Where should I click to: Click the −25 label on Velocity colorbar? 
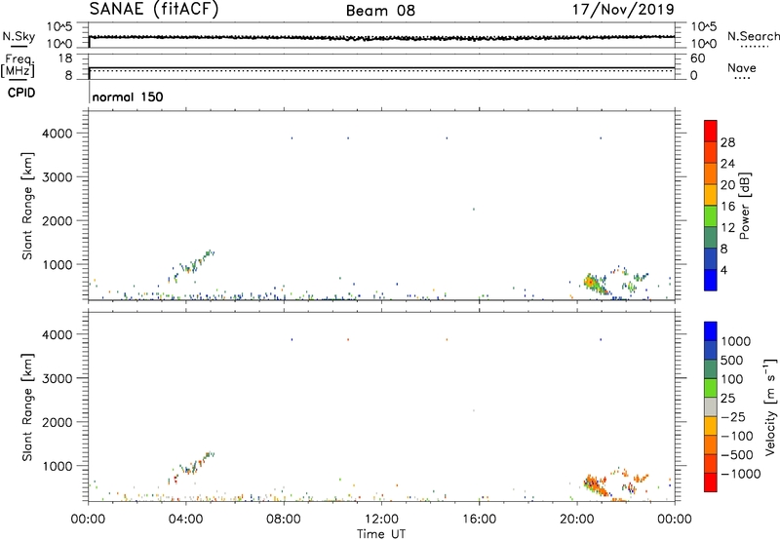point(733,417)
